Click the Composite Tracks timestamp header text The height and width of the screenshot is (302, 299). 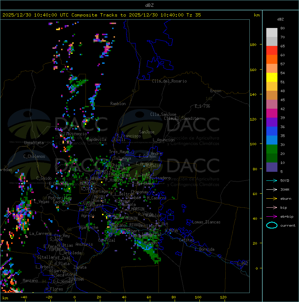coord(102,15)
